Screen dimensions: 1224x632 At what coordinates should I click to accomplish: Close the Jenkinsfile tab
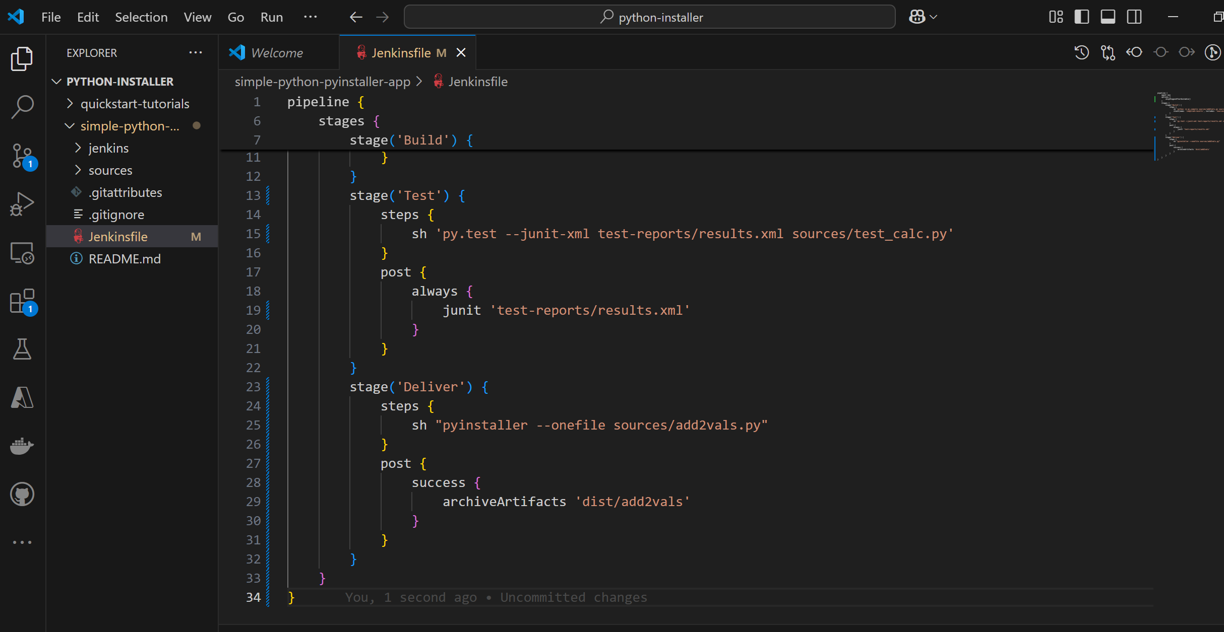click(x=461, y=53)
